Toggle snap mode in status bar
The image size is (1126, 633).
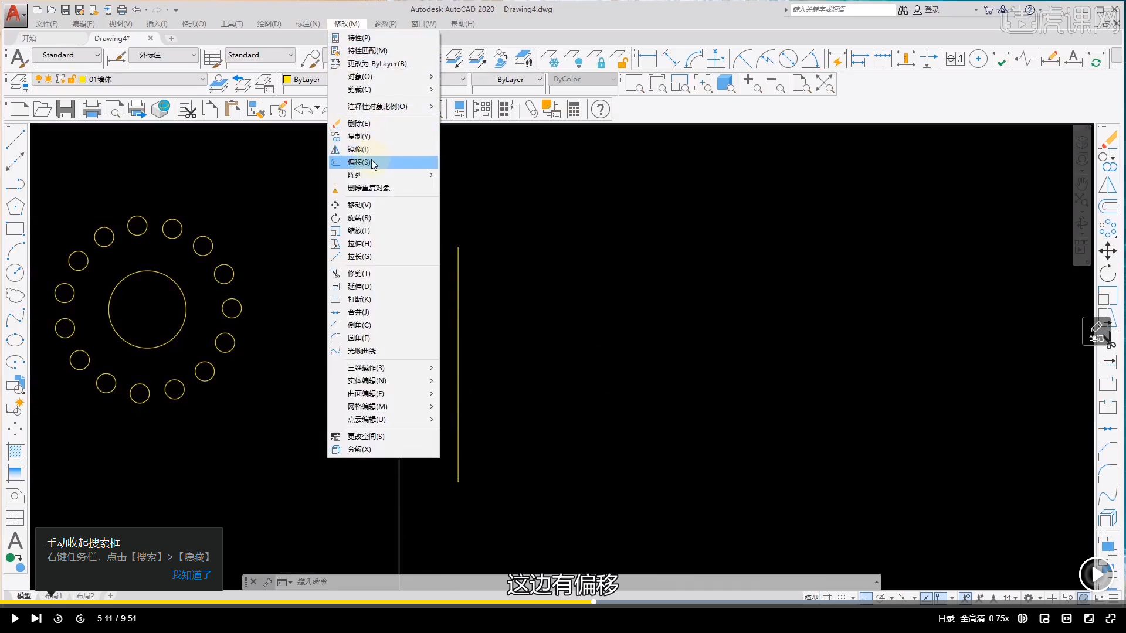[x=842, y=597]
